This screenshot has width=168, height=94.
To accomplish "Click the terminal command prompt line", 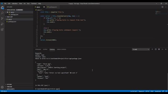I will click(48, 89).
